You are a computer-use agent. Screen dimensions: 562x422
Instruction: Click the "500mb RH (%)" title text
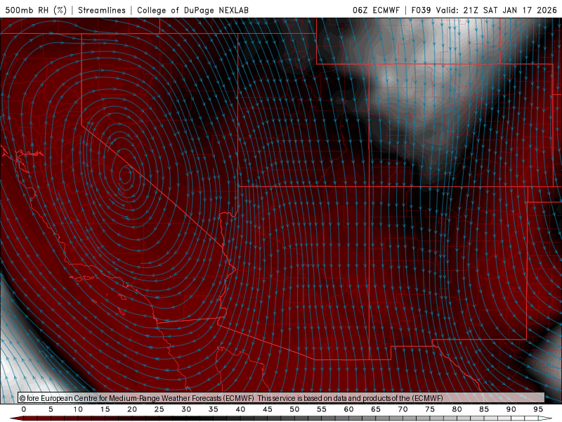[x=36, y=10]
